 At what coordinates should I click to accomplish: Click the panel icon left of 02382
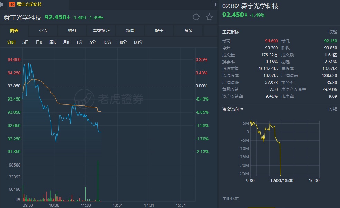click(215, 4)
